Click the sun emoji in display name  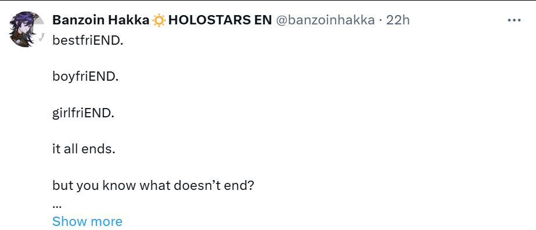click(x=159, y=20)
